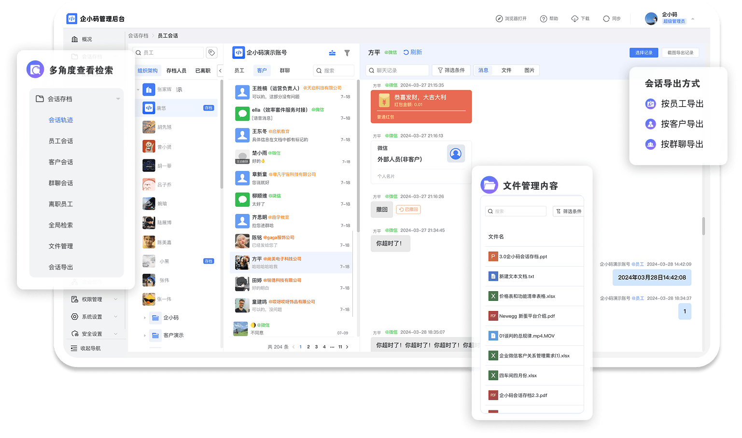Click the 截图导出记录 button

tap(680, 53)
